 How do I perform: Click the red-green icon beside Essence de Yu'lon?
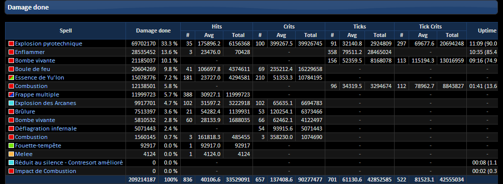pyautogui.click(x=11, y=77)
